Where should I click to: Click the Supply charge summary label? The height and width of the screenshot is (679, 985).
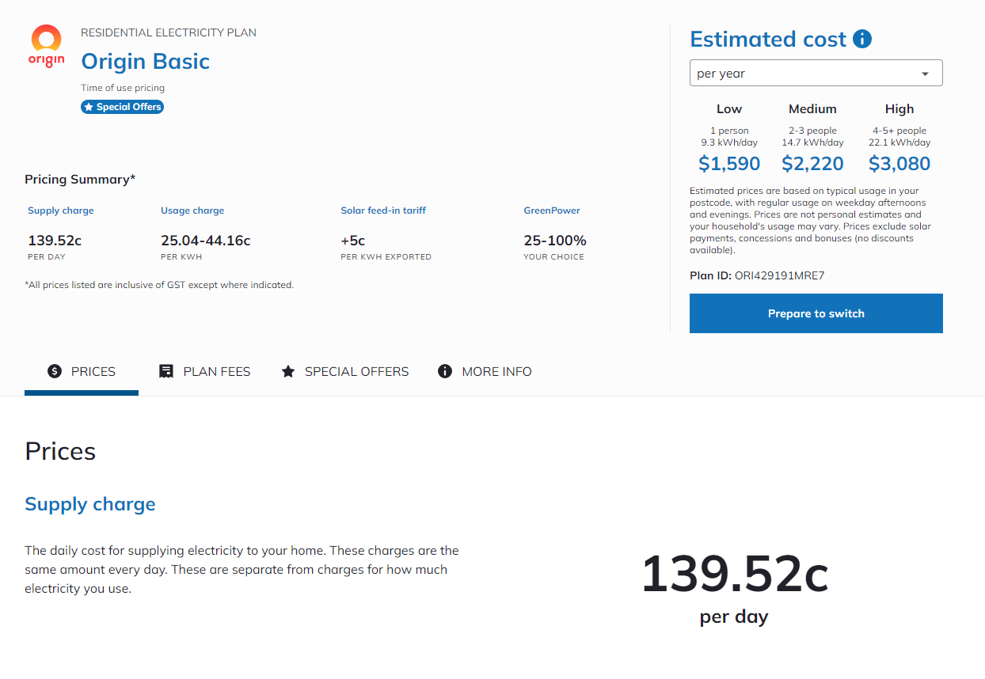coord(61,211)
